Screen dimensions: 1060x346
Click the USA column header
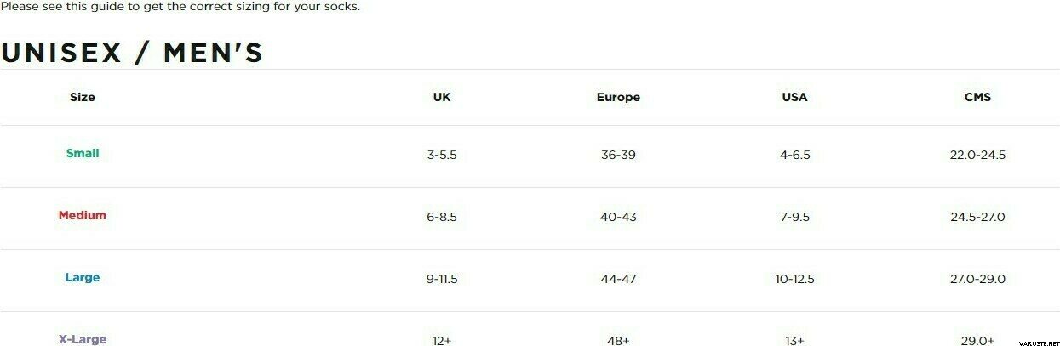point(794,98)
